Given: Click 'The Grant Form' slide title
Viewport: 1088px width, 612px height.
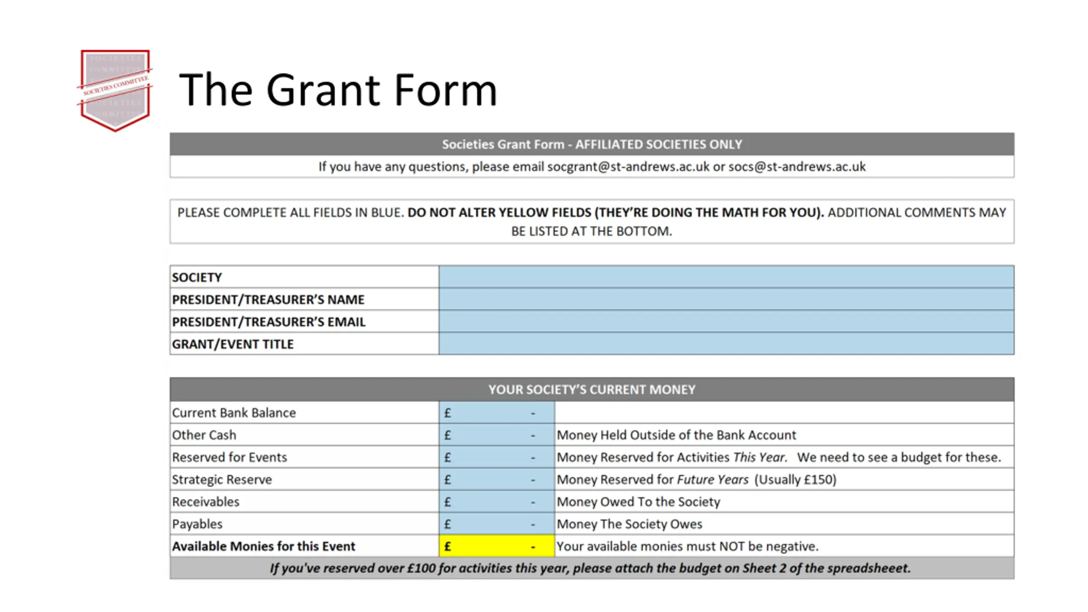Looking at the screenshot, I should (x=338, y=90).
